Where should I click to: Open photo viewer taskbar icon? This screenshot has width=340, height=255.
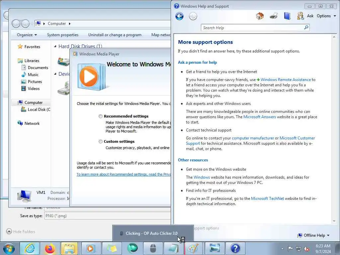(214, 248)
